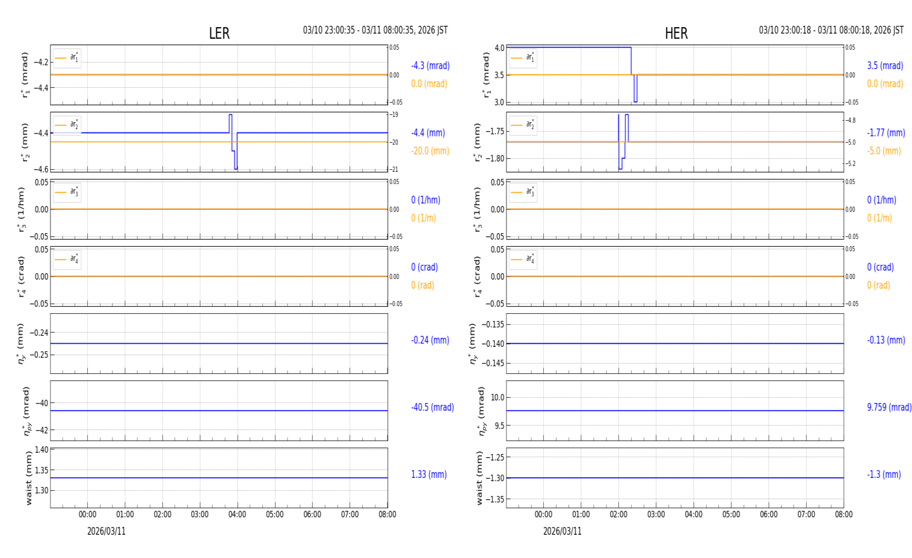
Task: Select the HER time range ending 08:00:18
Action: 831,30
